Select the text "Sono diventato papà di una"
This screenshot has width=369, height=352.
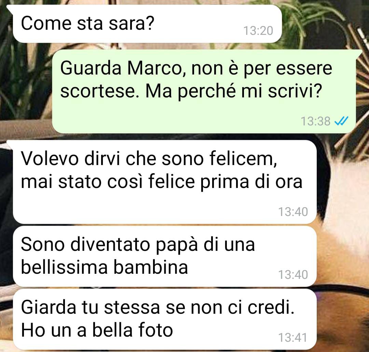point(138,245)
